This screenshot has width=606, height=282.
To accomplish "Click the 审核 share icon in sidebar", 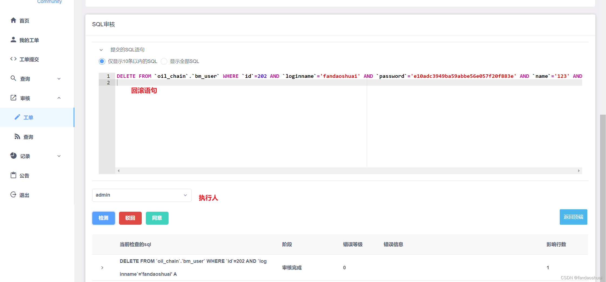I will tap(14, 98).
